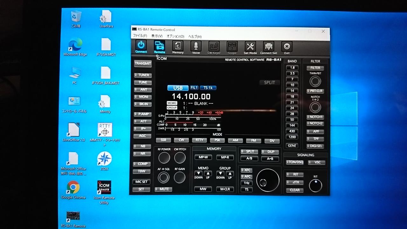Open the 表示(V) menu
This screenshot has height=229, width=407.
[157, 36]
